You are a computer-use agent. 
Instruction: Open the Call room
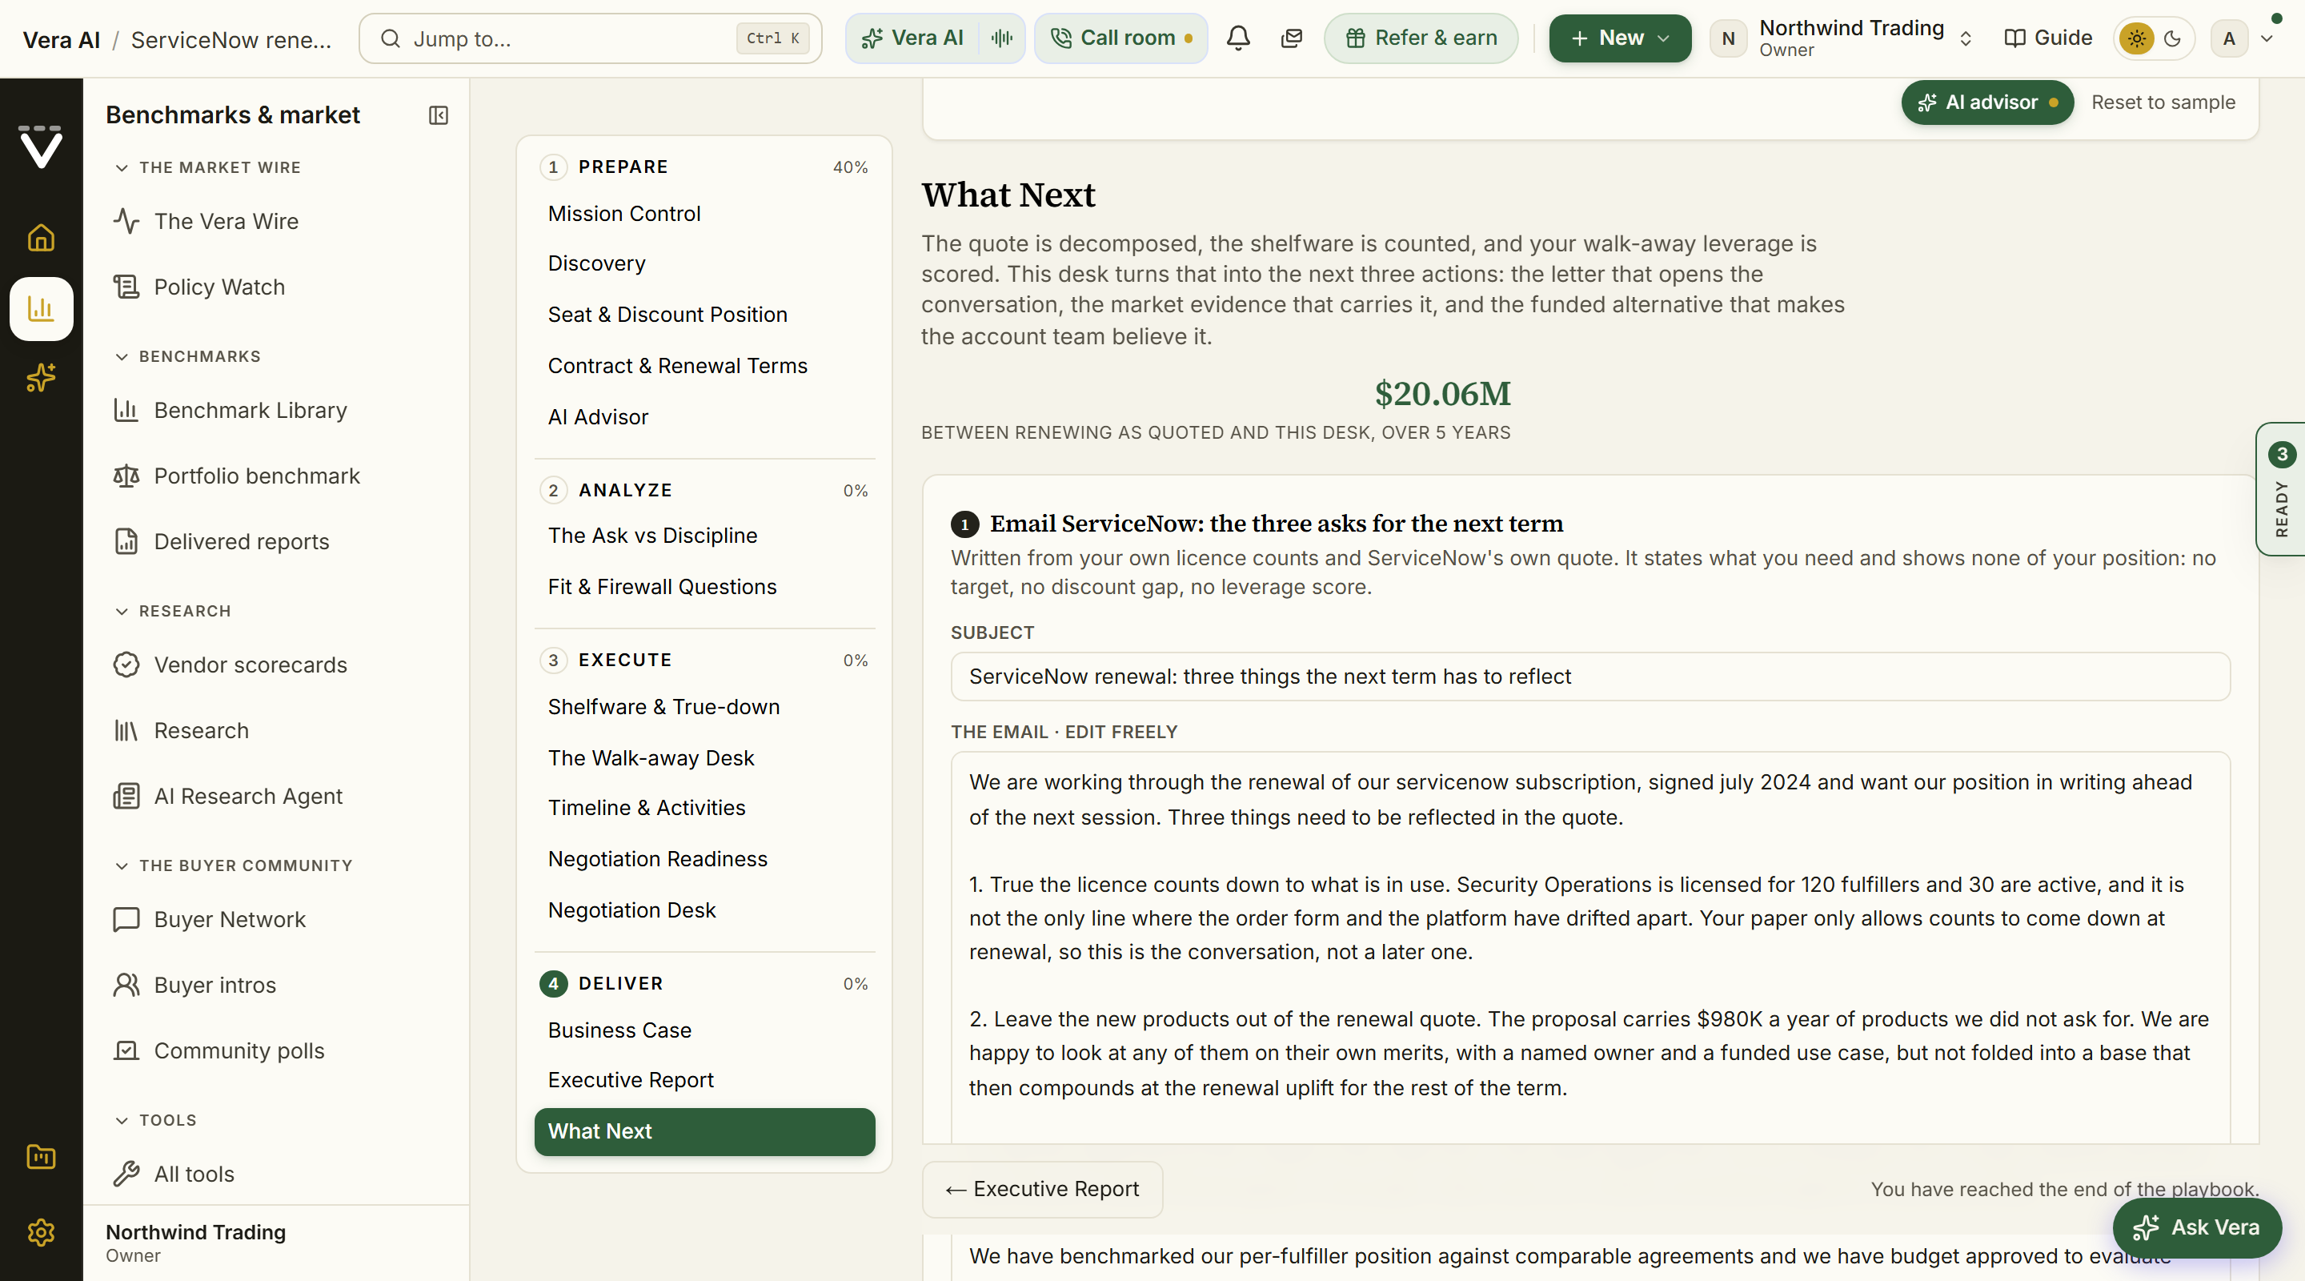(1121, 38)
